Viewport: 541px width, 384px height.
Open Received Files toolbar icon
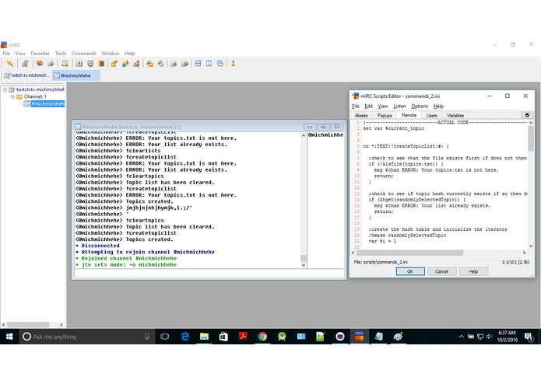(149, 64)
